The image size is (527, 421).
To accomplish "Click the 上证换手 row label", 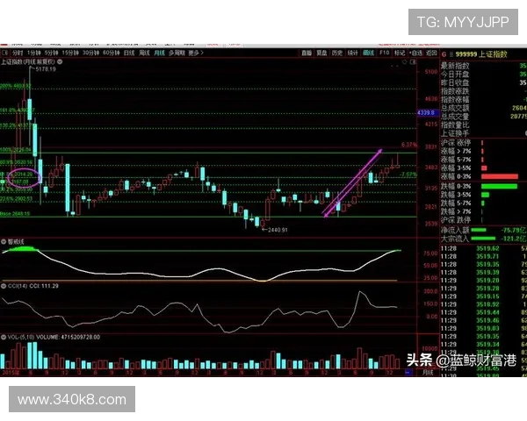I will (x=455, y=133).
